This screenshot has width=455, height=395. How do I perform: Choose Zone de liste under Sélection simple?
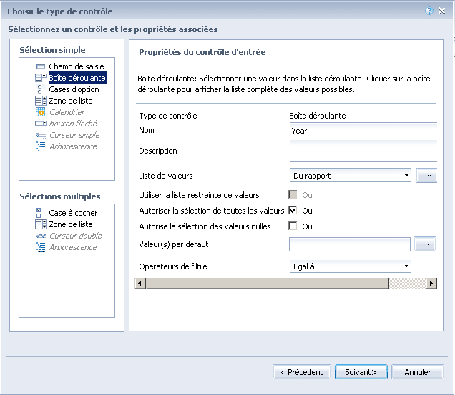[71, 101]
